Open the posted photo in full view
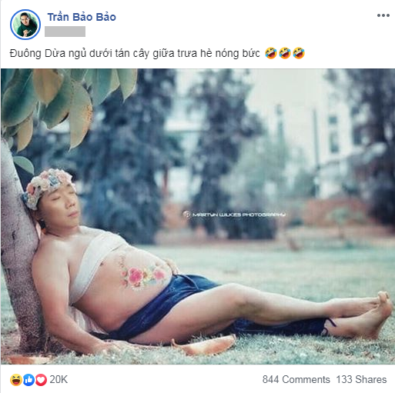This screenshot has width=395, height=393. (x=198, y=216)
